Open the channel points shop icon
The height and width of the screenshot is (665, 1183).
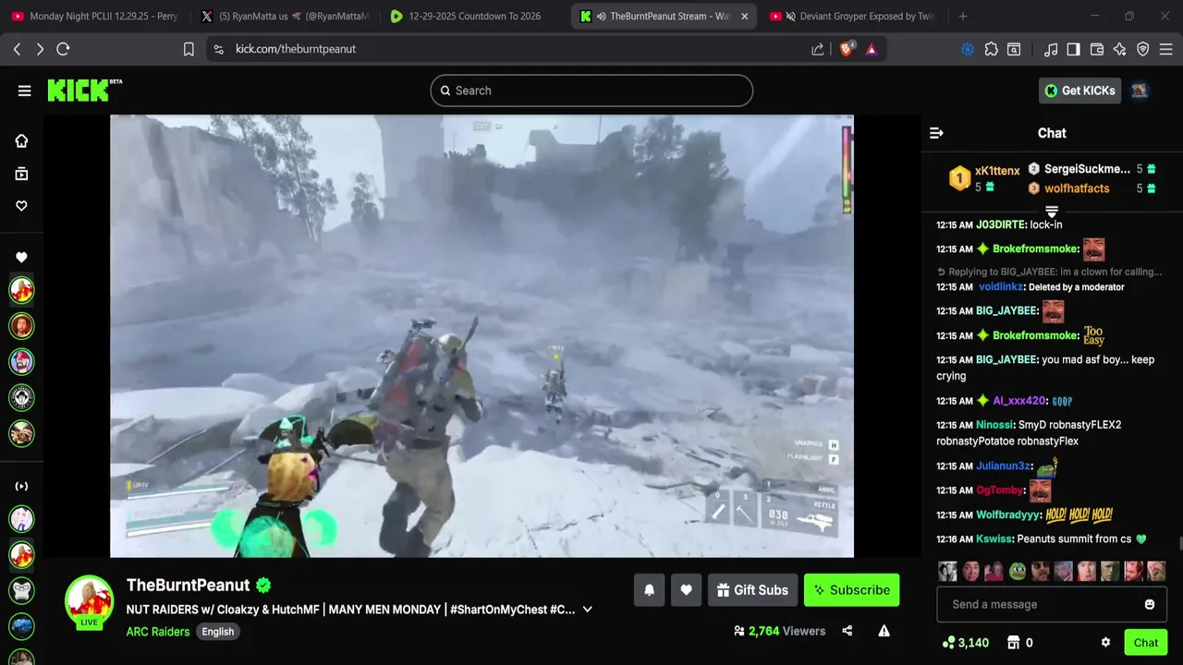point(1013,643)
